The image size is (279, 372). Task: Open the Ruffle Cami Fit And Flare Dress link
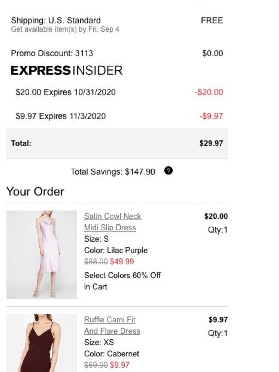pos(112,325)
